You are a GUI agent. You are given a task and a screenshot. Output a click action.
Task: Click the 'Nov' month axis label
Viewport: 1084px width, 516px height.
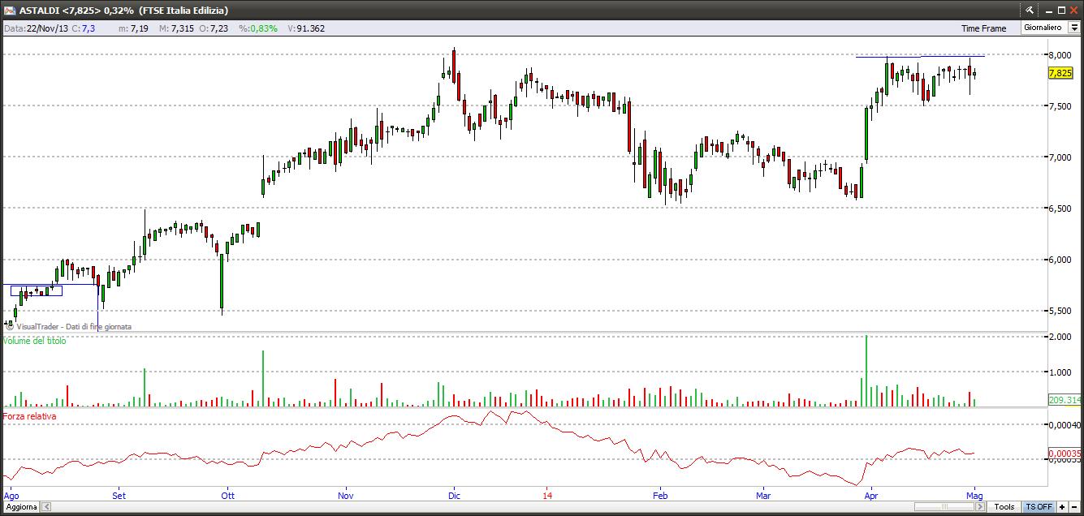pyautogui.click(x=346, y=495)
